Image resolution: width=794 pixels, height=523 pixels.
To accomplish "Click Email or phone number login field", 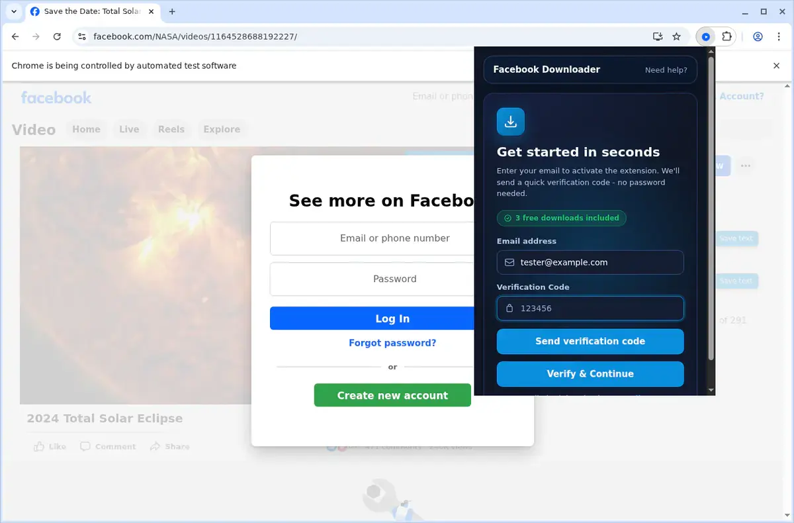I will click(373, 238).
